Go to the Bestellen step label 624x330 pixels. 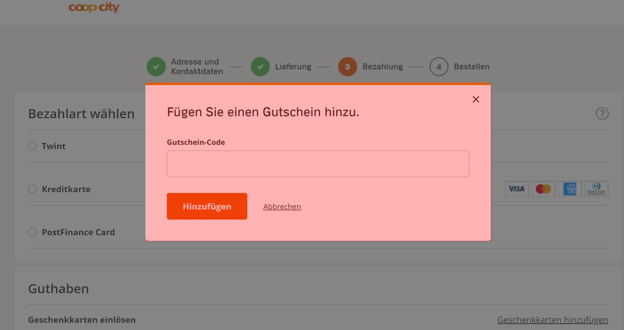pos(471,67)
